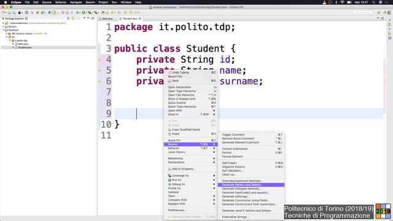
Task: Select Main.java in the Package Explorer tree
Action: coord(23,44)
